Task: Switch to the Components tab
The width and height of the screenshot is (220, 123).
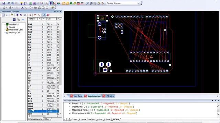Action: [x=35, y=119]
